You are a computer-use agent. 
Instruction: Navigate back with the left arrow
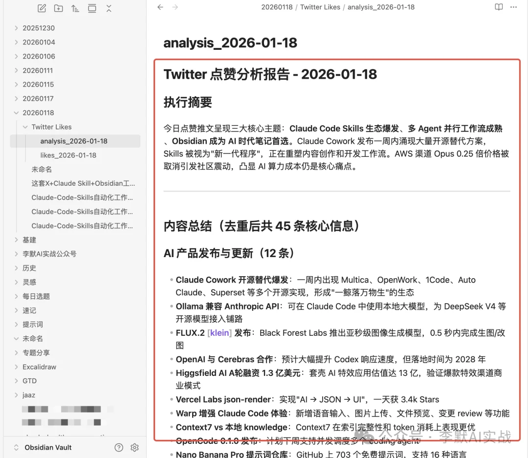(x=160, y=7)
